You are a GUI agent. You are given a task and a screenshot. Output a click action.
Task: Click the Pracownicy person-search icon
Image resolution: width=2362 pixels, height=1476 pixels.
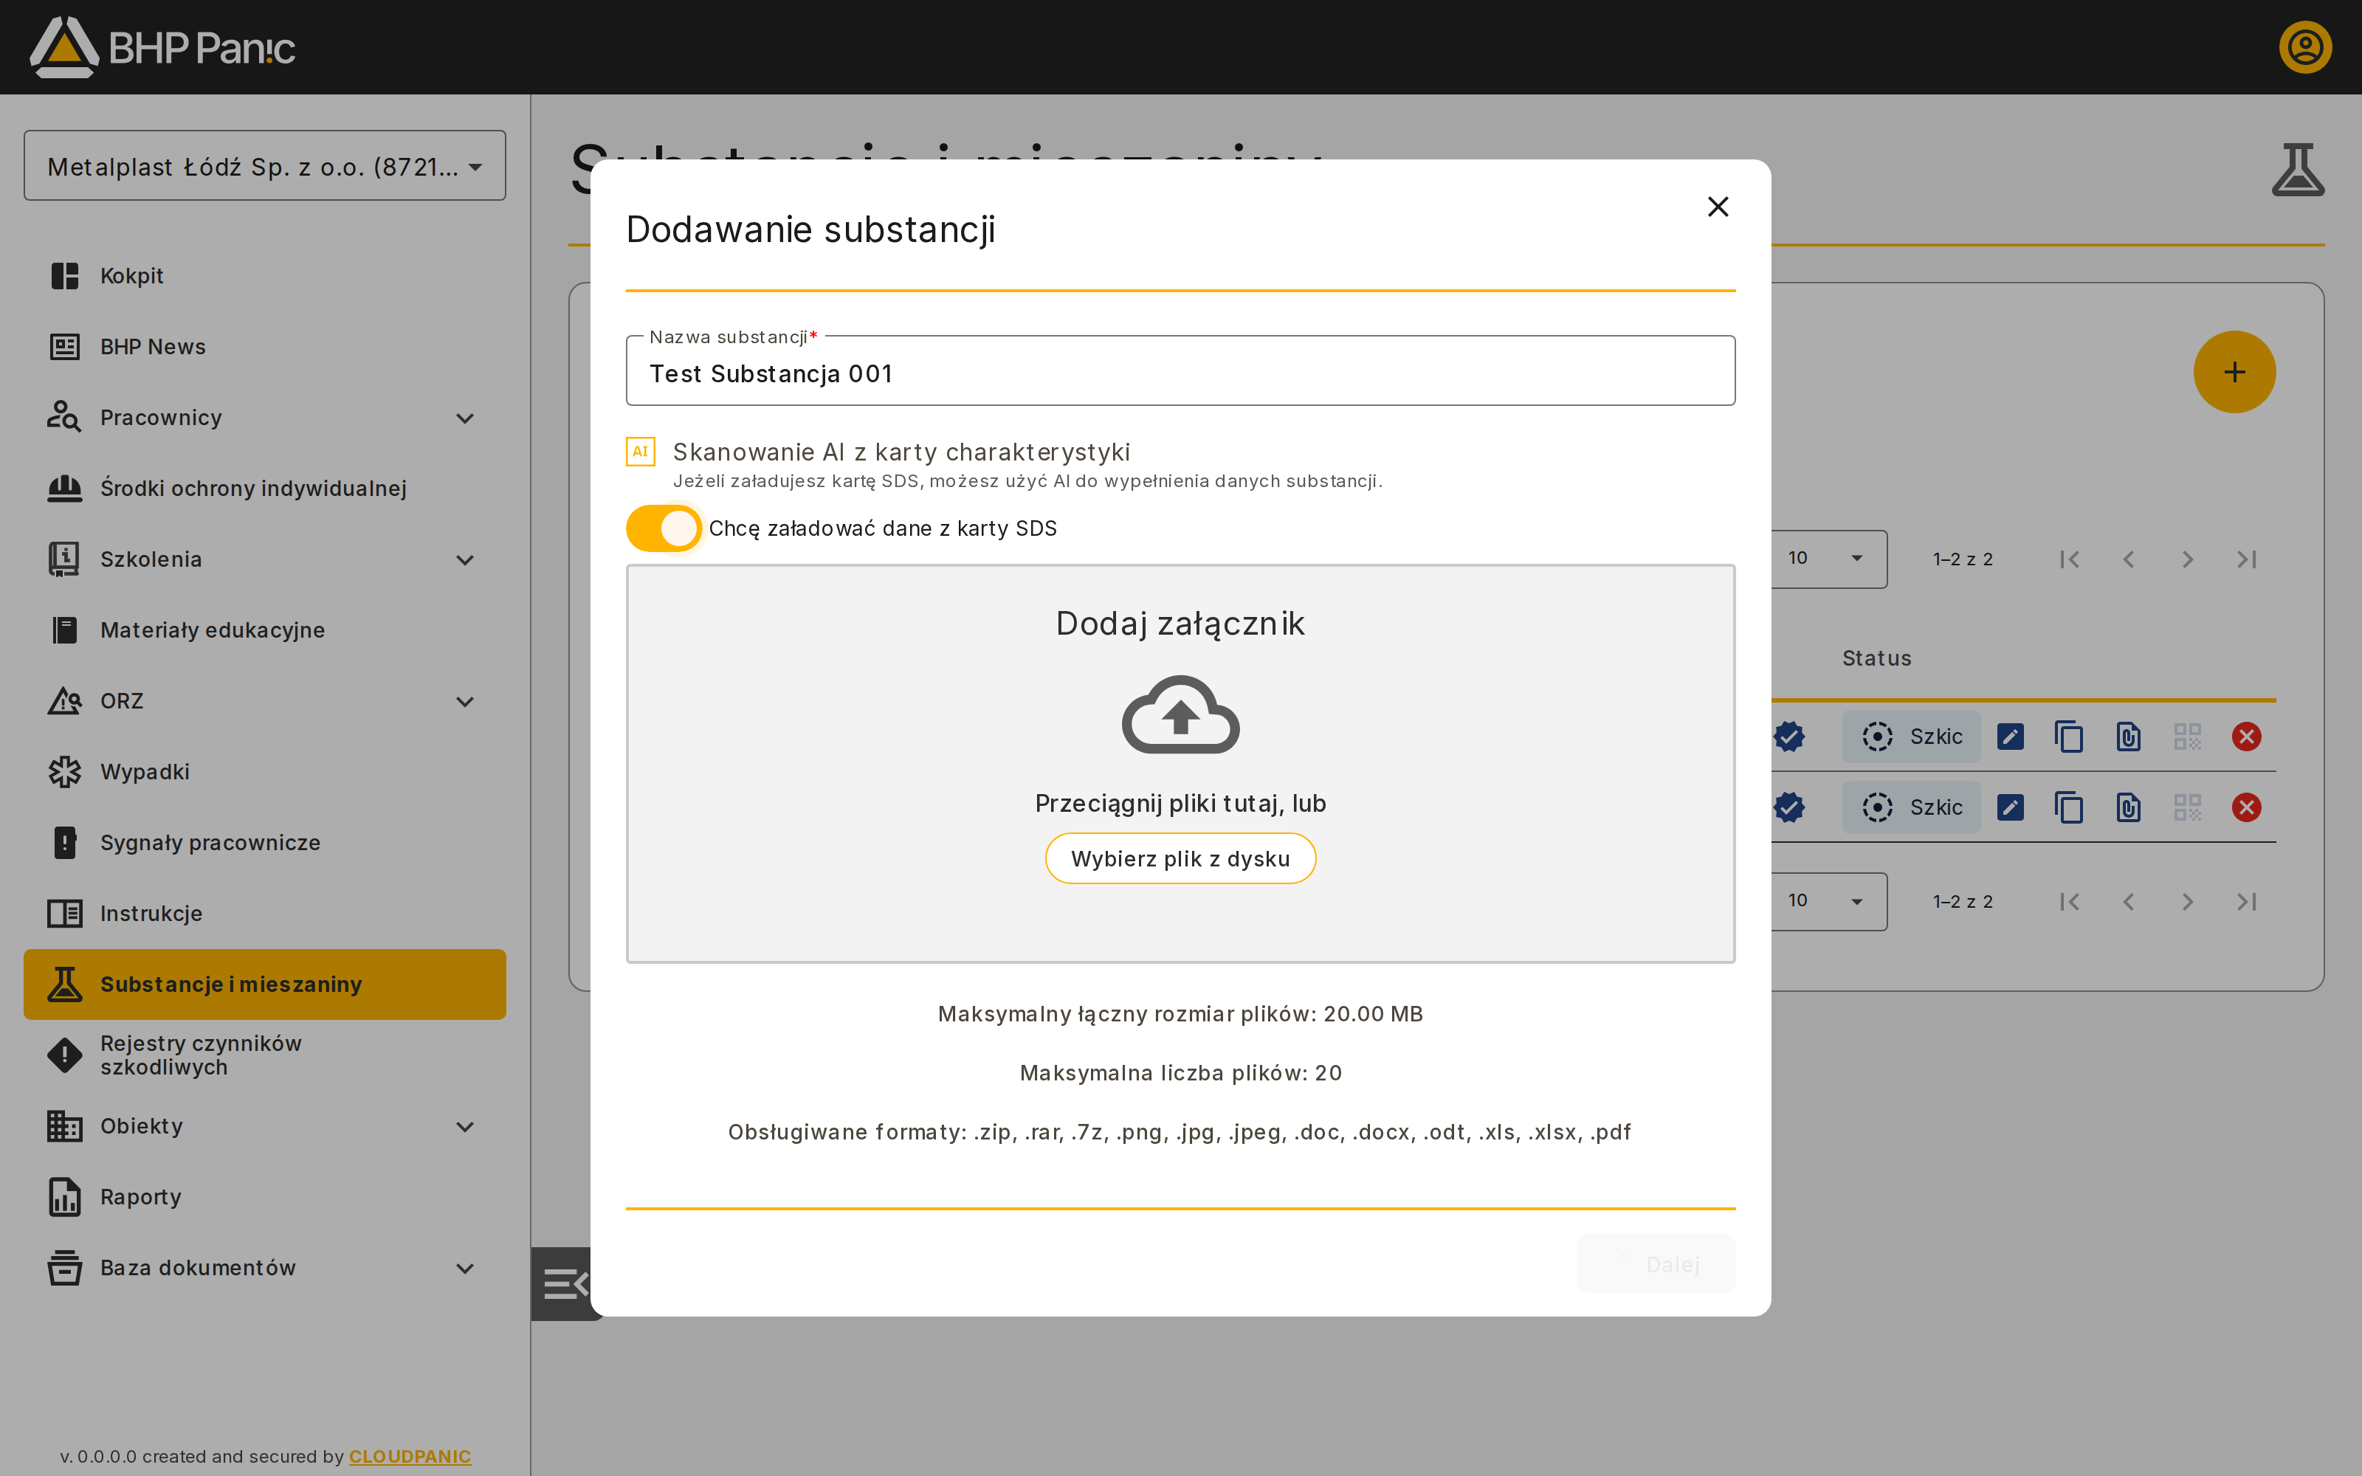coord(64,417)
